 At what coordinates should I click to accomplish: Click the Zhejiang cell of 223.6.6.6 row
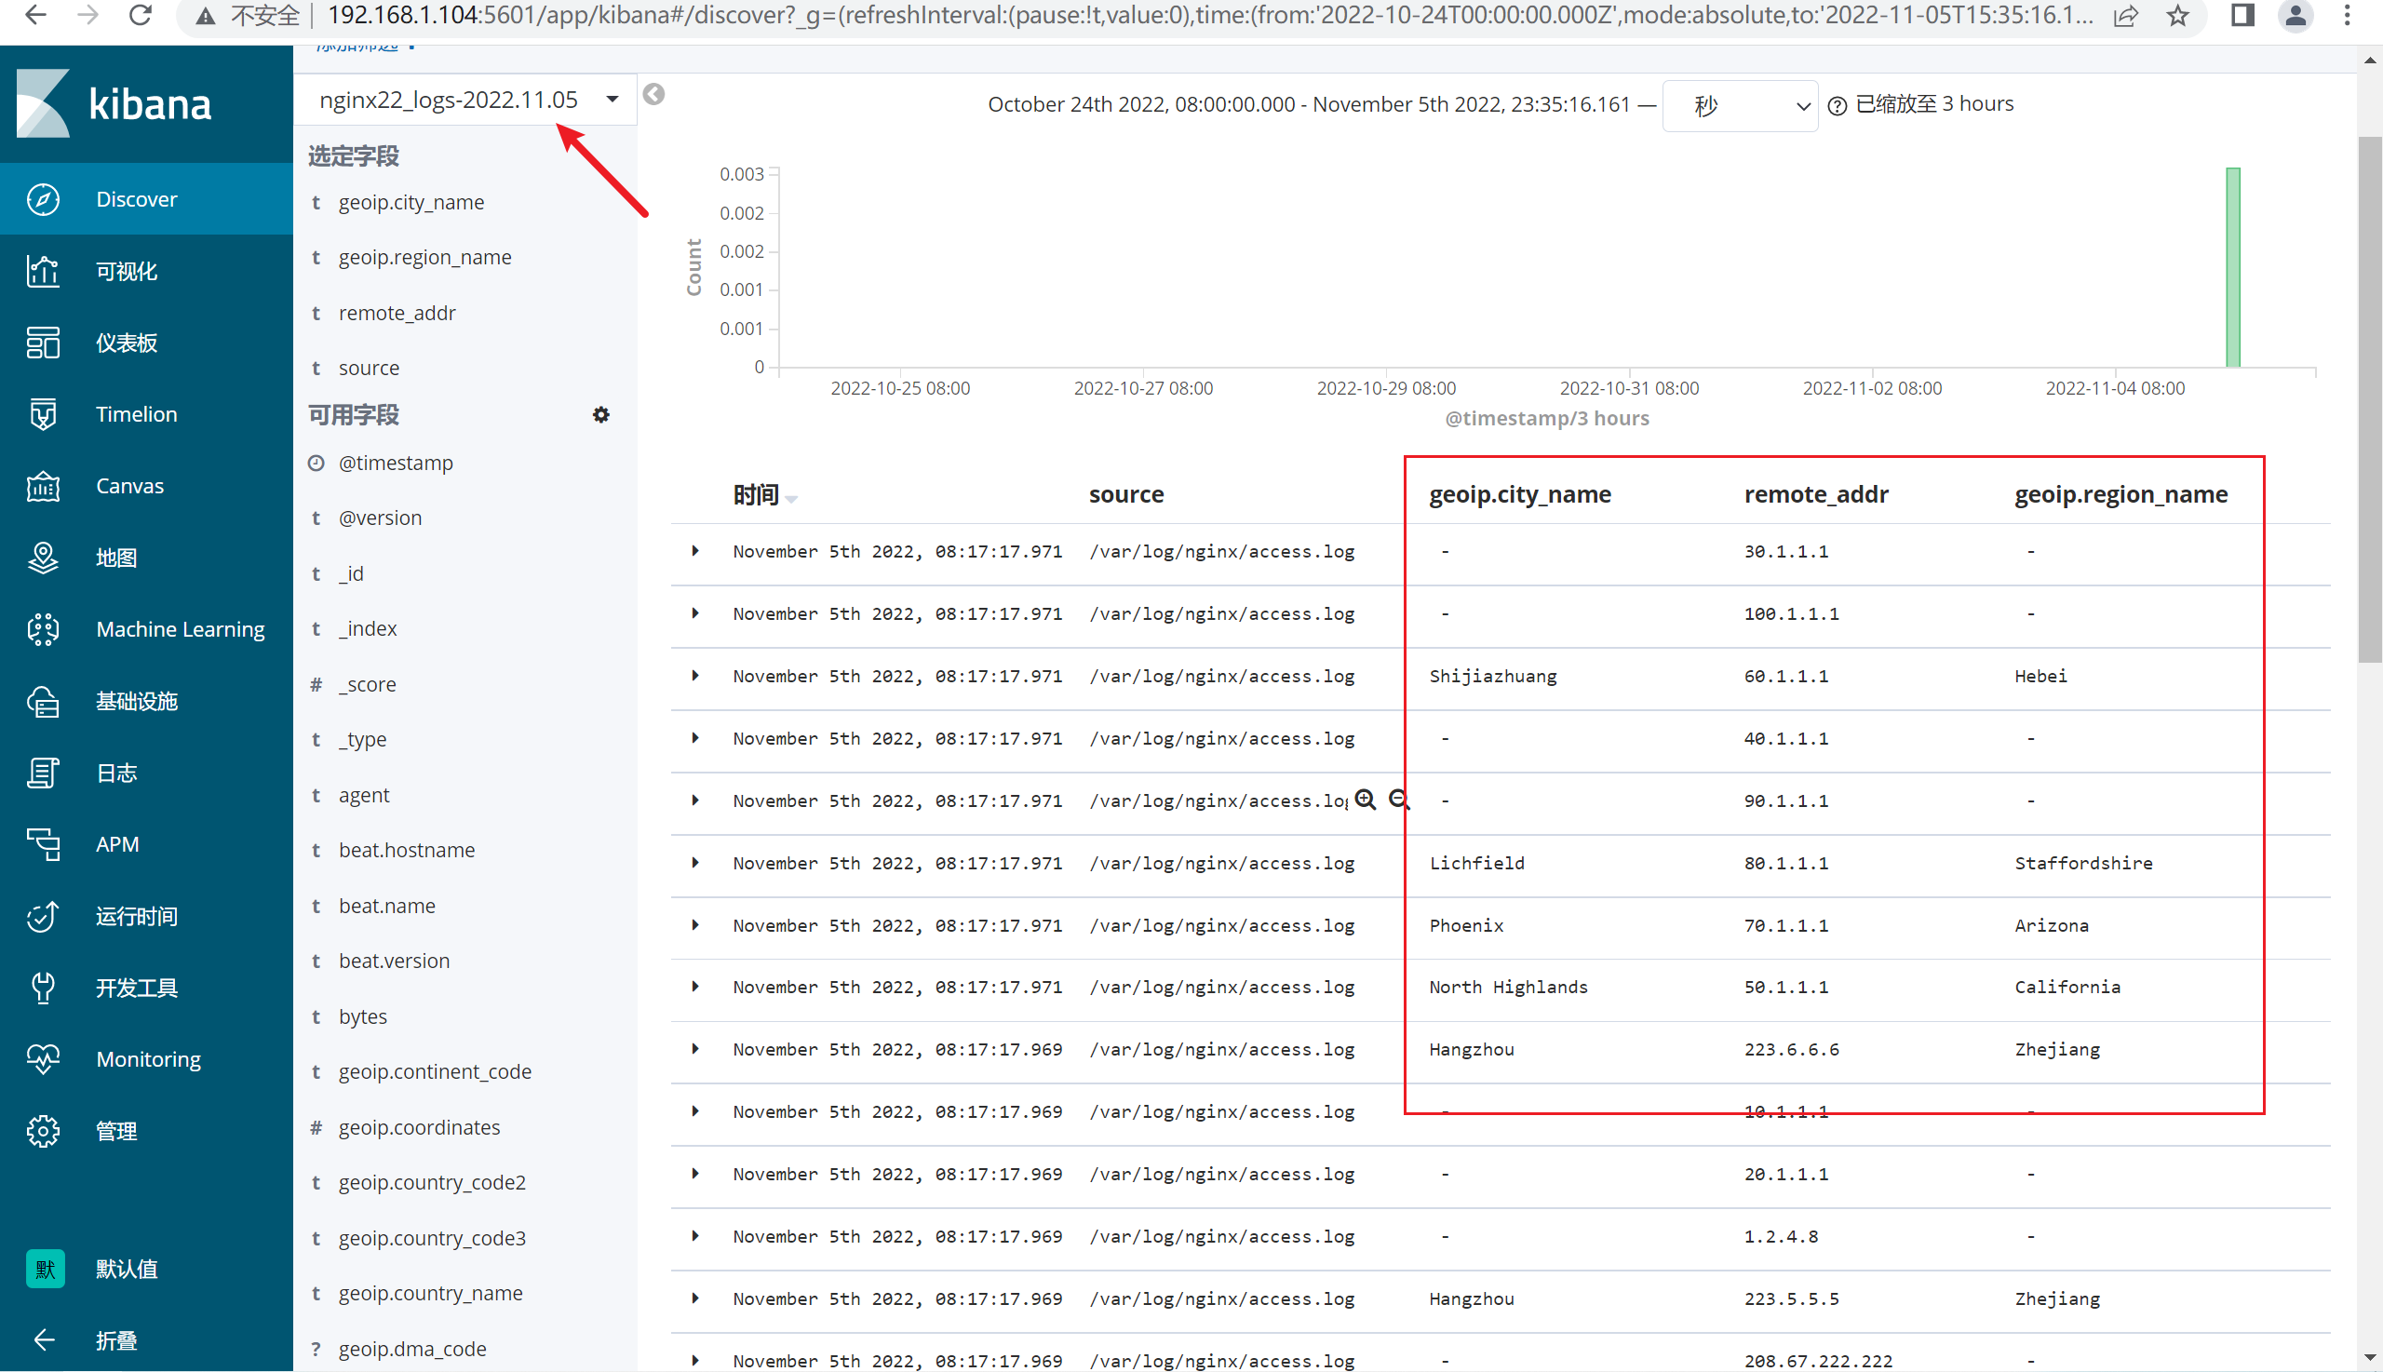point(2057,1049)
